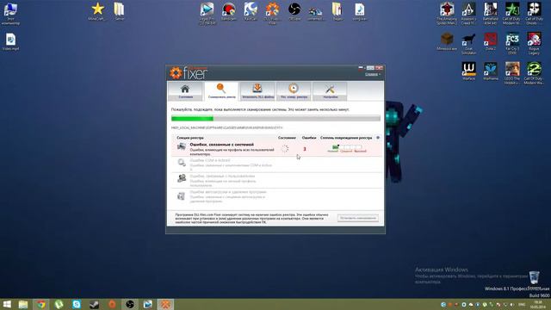Click the DLL Fixer taskbar button
This screenshot has height=310, width=551.
pyautogui.click(x=165, y=304)
